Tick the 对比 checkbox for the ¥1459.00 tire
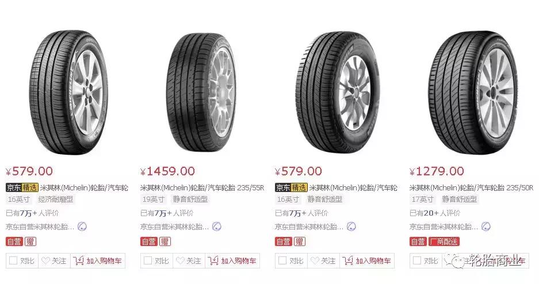 pyautogui.click(x=148, y=260)
